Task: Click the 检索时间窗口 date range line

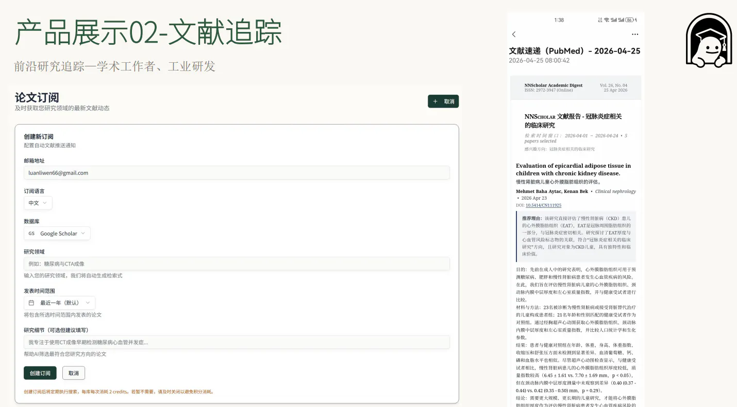Action: 576,138
